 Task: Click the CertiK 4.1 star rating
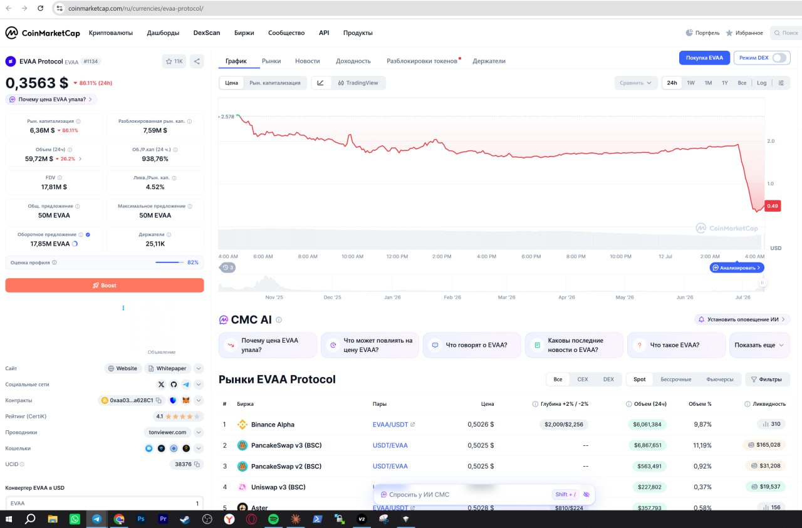click(x=178, y=417)
